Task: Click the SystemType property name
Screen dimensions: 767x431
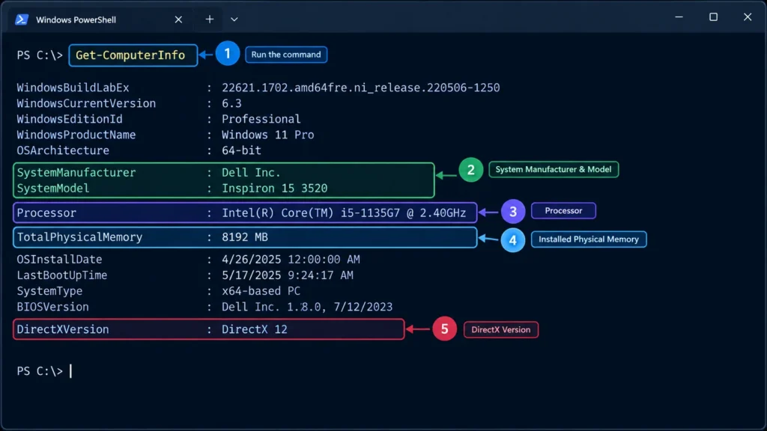Action: [x=49, y=291]
